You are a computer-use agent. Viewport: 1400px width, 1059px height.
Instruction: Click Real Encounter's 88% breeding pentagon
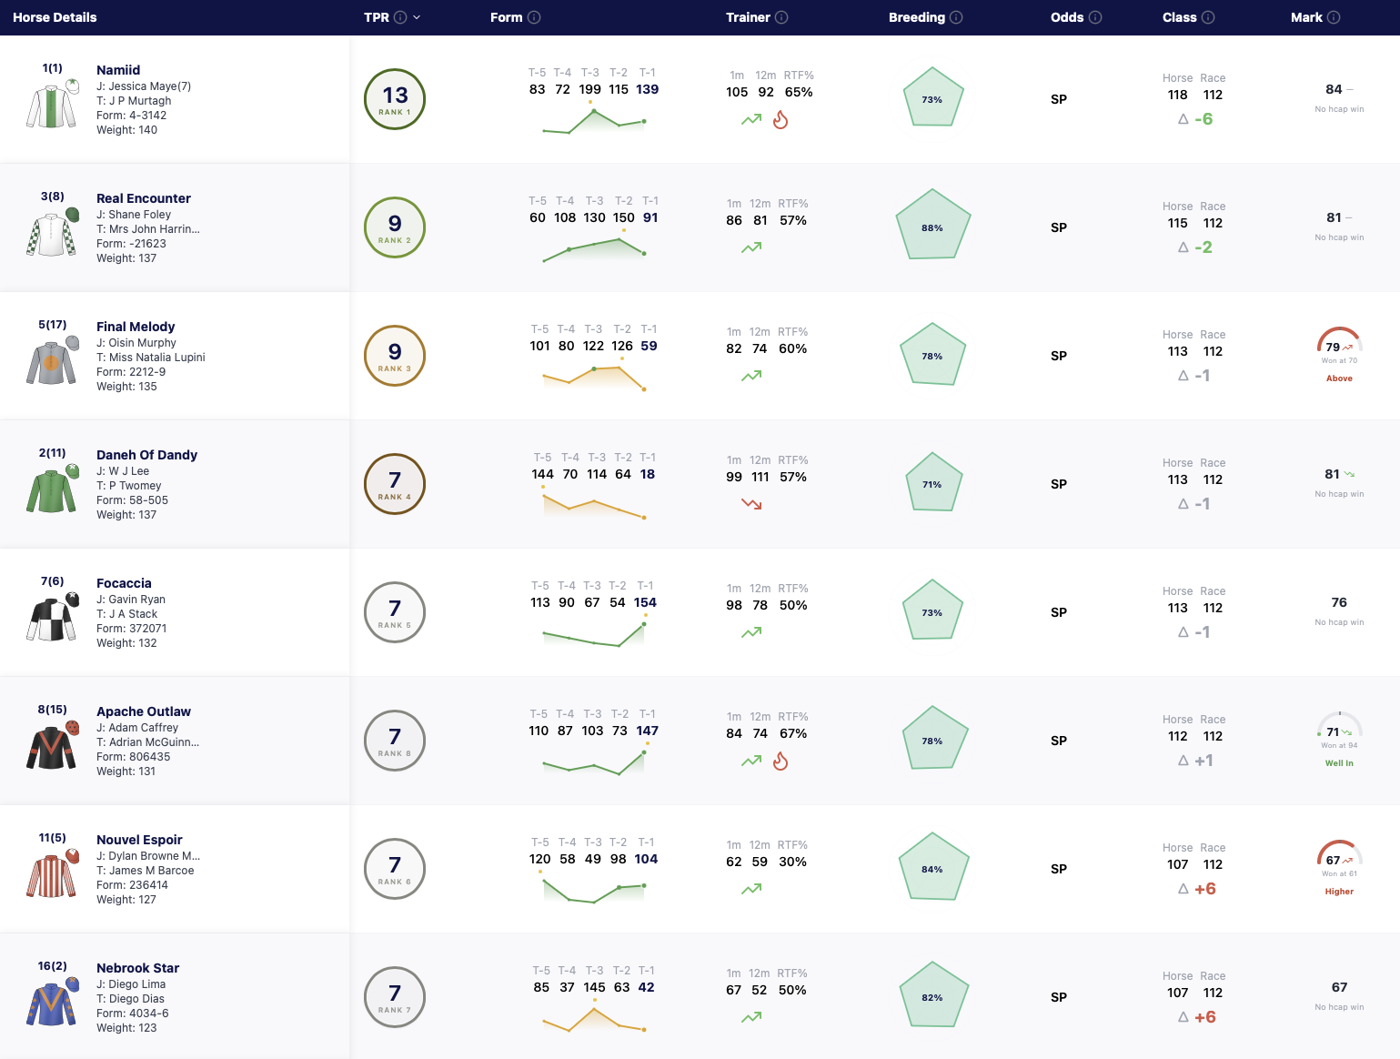[932, 227]
